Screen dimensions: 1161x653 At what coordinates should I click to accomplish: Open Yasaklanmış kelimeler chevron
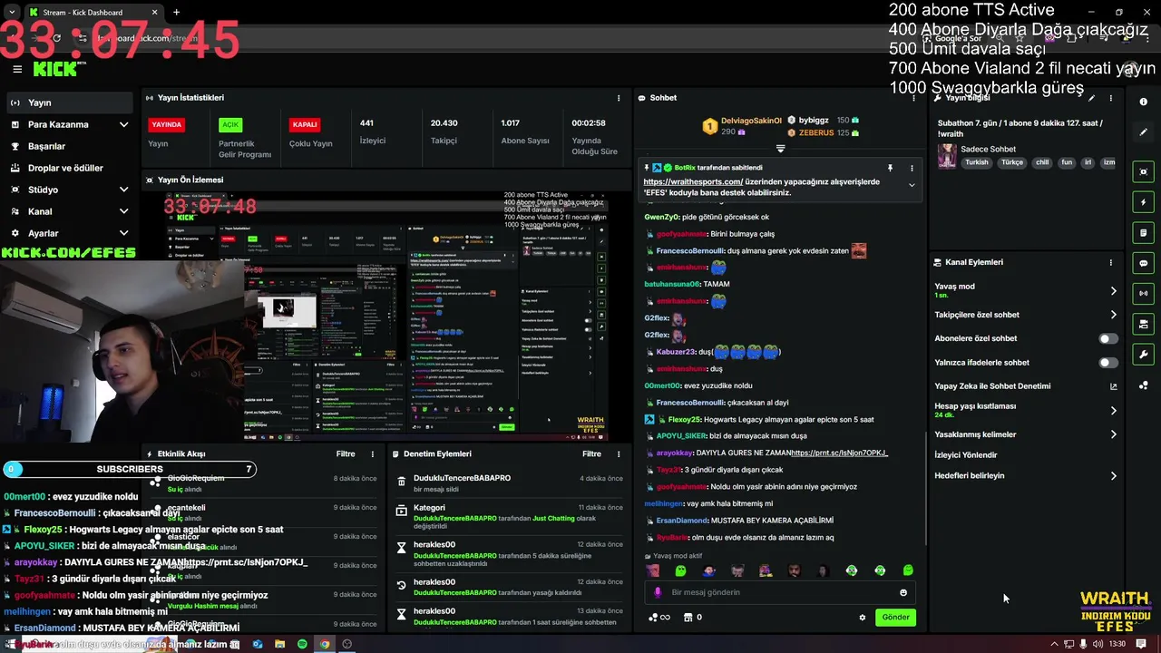(1114, 434)
